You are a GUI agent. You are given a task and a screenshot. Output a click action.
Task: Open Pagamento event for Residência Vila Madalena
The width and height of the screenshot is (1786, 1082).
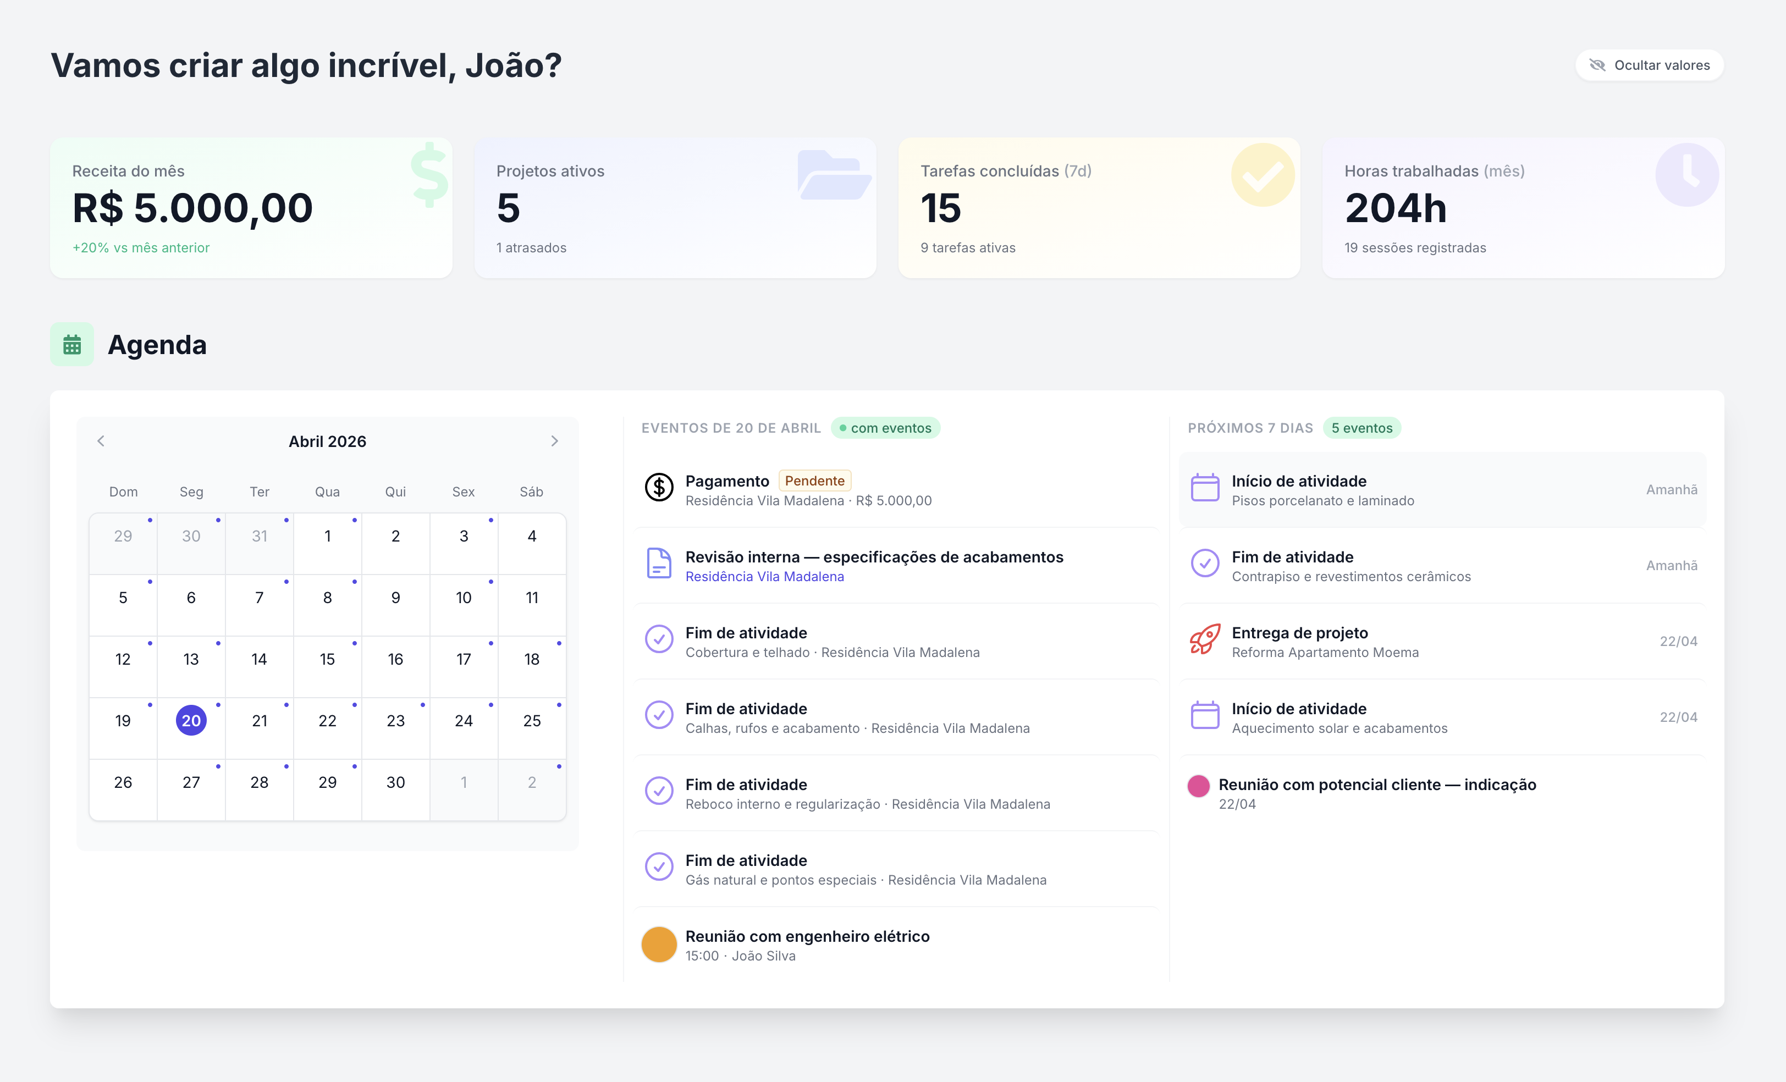tap(897, 490)
